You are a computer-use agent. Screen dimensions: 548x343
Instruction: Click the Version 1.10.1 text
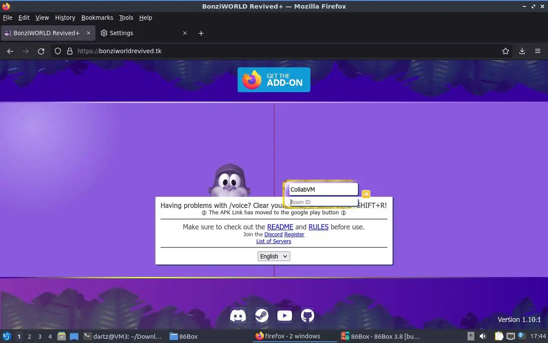[519, 319]
